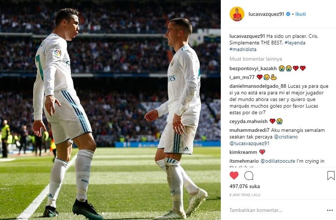Follow the account via Ikuti
Screen dimensions: 336x220
click(301, 14)
